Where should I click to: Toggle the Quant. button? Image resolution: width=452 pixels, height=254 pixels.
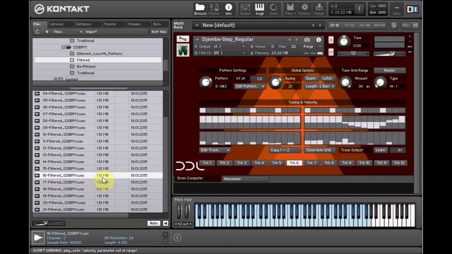311,79
